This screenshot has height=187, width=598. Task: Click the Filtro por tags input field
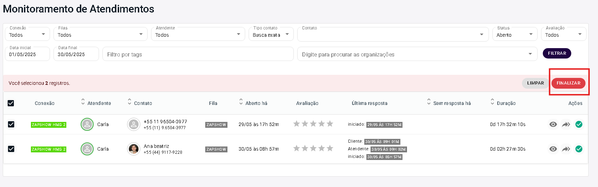pyautogui.click(x=198, y=54)
